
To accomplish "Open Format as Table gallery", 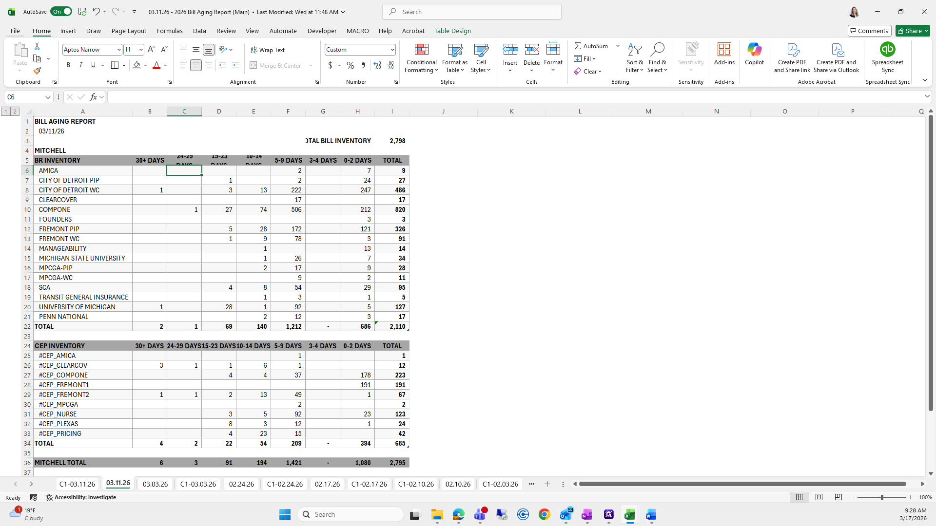I will click(454, 58).
